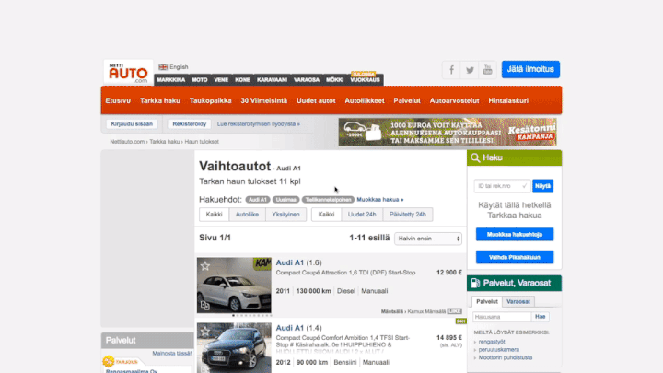Click Muokkaa hakuehtoja button
This screenshot has width=663, height=373.
click(515, 234)
